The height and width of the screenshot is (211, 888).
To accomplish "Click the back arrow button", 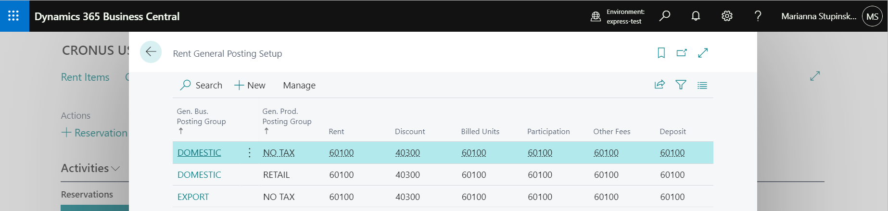I will 151,52.
